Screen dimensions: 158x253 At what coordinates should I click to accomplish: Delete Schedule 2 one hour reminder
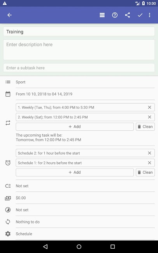tap(149, 153)
